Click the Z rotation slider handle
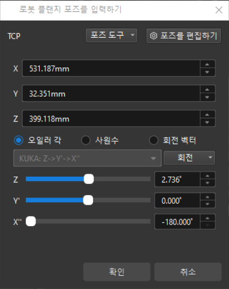Image resolution: width=229 pixels, height=289 pixels. pyautogui.click(x=89, y=179)
